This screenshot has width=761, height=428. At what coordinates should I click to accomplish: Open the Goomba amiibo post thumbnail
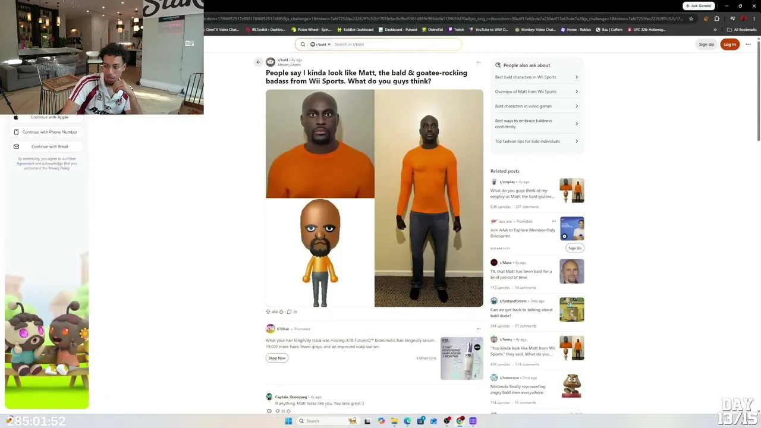click(571, 386)
